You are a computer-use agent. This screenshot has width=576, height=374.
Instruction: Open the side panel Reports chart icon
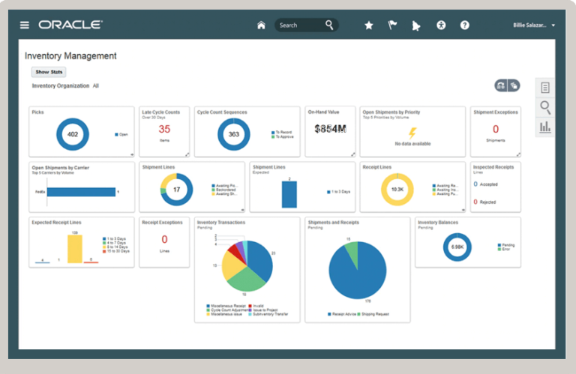pyautogui.click(x=545, y=127)
